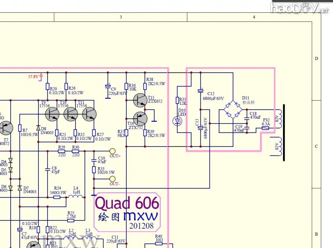Click the T9 17556 transistor symbol
Screen dimensions: 333x248
[52, 114]
